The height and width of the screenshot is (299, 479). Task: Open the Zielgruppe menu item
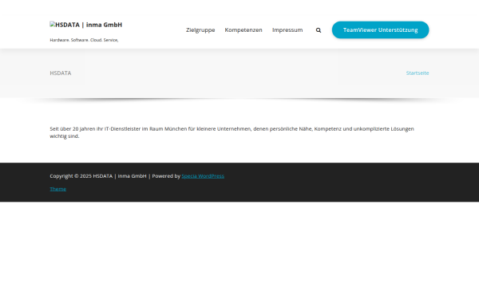tap(200, 30)
